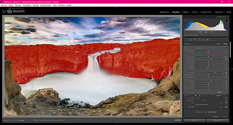Open the Color swatch picker
Viewport: 233px width, 125px height.
219,92
